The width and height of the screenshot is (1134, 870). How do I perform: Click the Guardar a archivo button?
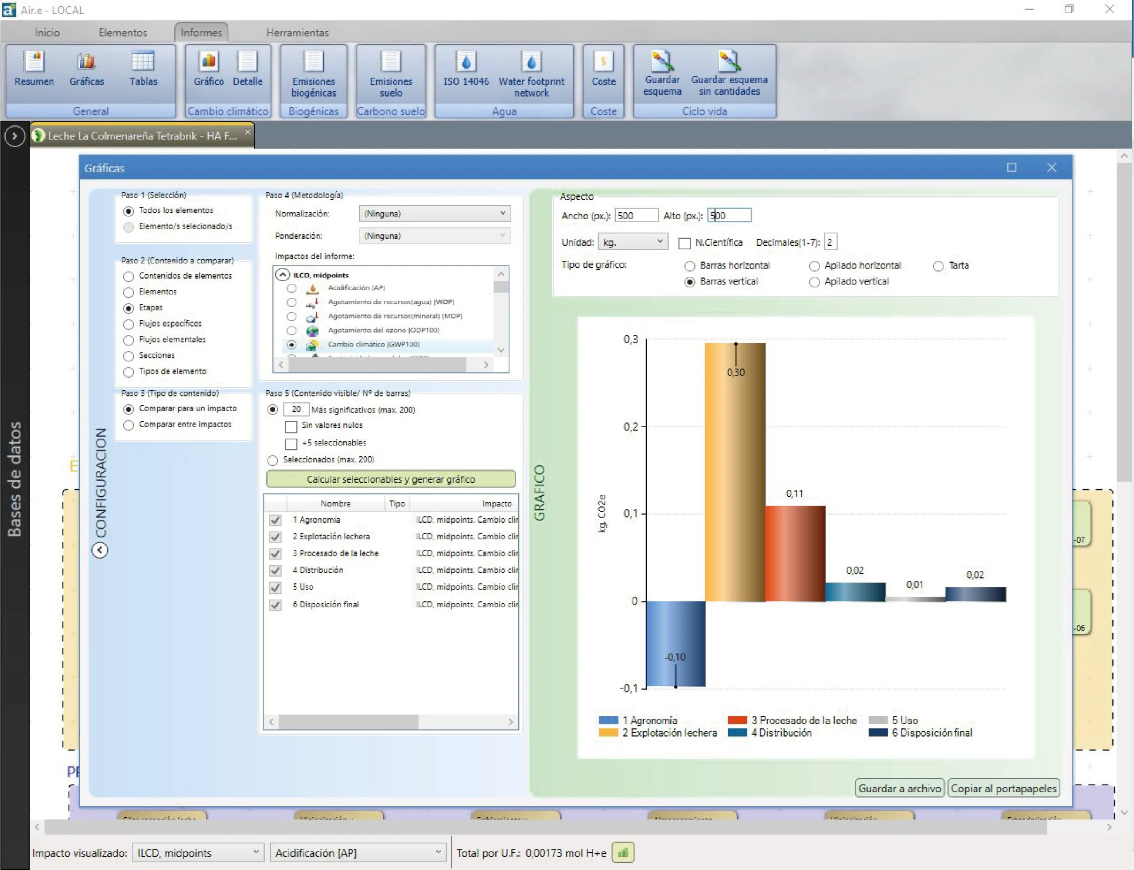899,788
